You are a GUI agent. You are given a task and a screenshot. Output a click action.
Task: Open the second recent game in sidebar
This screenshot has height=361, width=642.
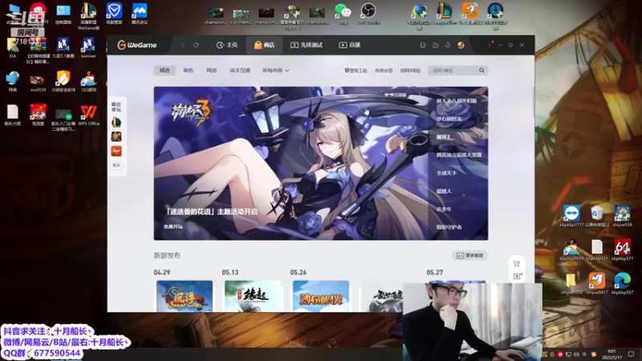pos(116,136)
